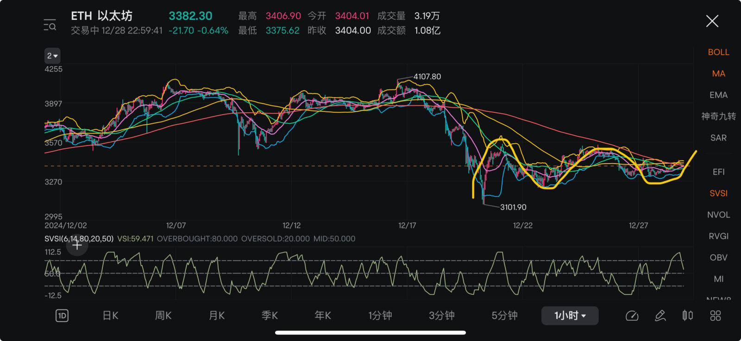Switch to 5分钟 chart
This screenshot has height=341, width=741.
pyautogui.click(x=504, y=316)
